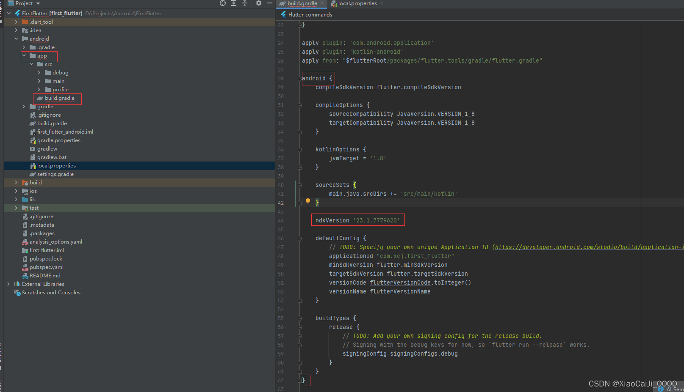
Task: Expand the lib folder
Action: tap(16, 200)
